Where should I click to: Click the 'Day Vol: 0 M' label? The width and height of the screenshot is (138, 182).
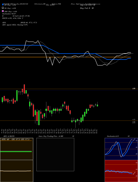(x=87, y=8)
